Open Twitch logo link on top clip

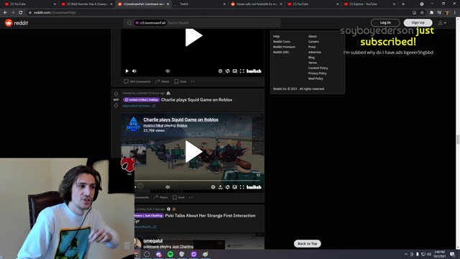254,71
